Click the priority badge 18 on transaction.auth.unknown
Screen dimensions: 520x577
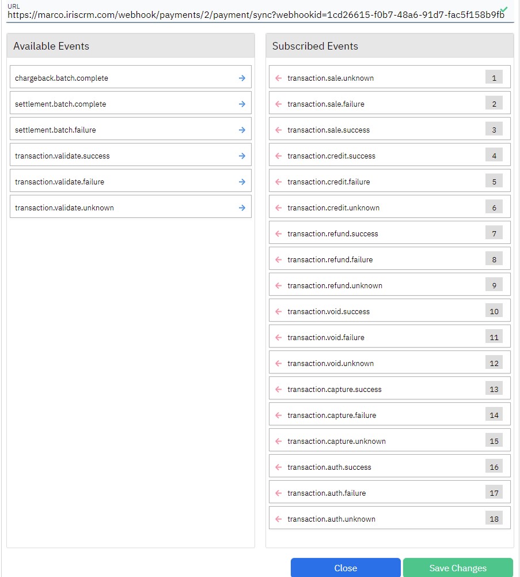(494, 518)
